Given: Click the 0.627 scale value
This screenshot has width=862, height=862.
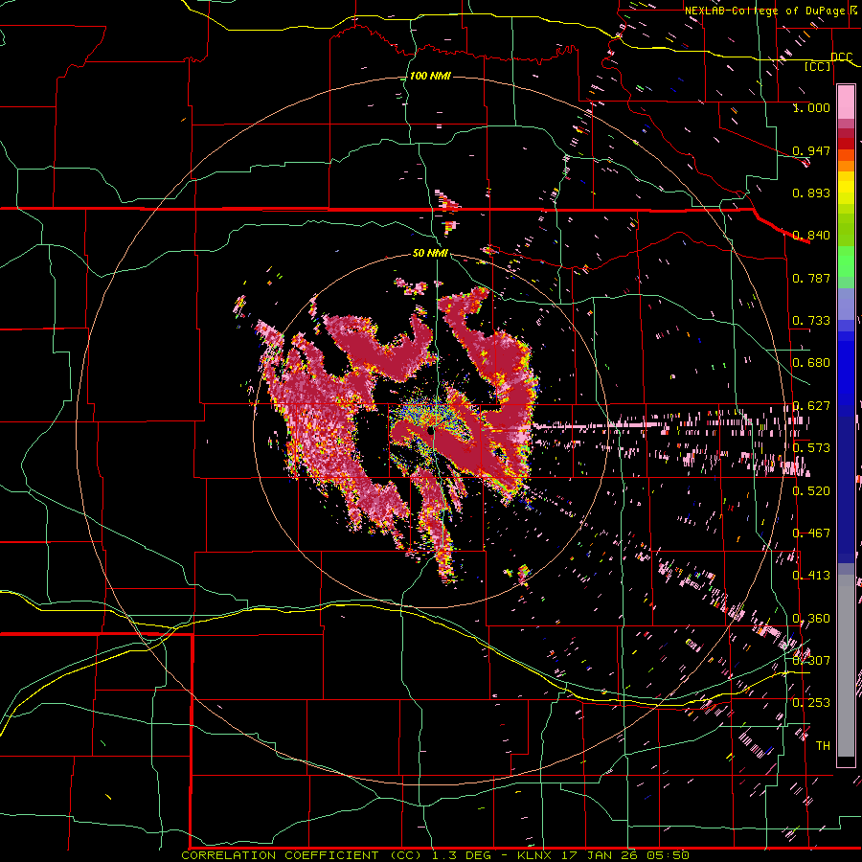Looking at the screenshot, I should tap(811, 405).
